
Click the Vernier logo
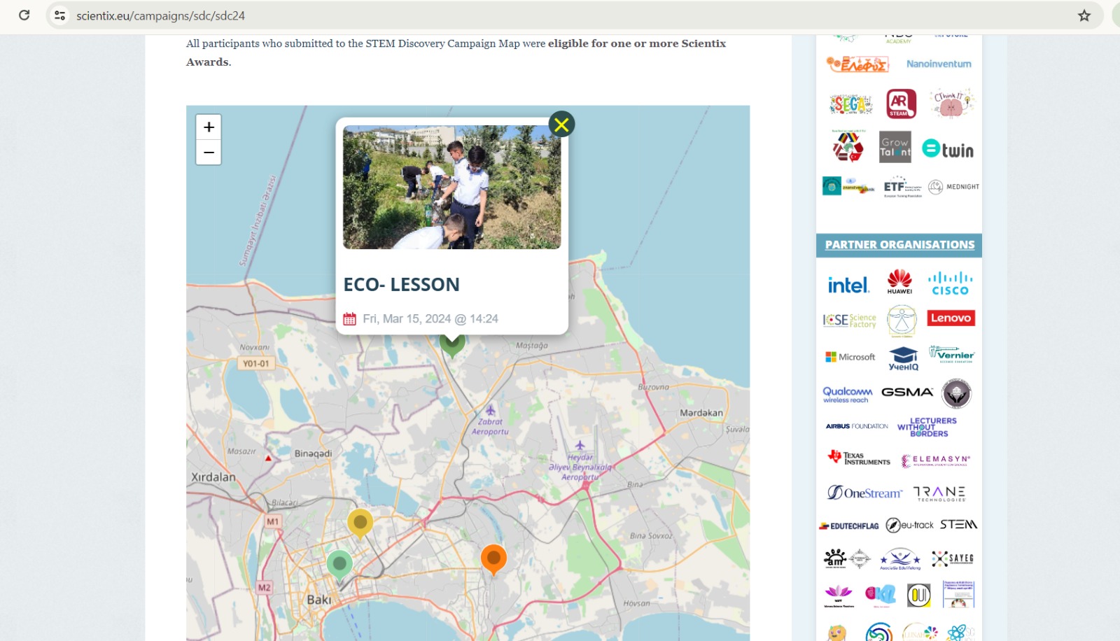coord(951,354)
